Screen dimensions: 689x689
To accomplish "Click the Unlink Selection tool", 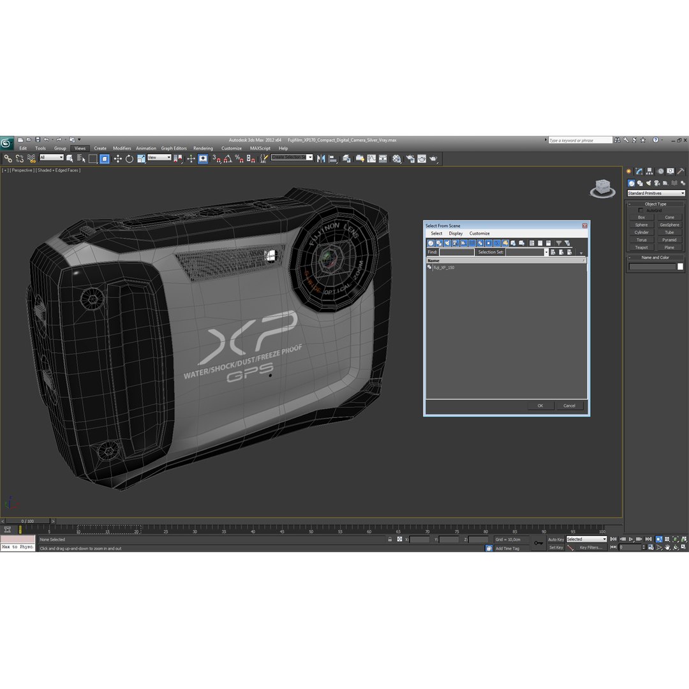I will click(x=19, y=159).
